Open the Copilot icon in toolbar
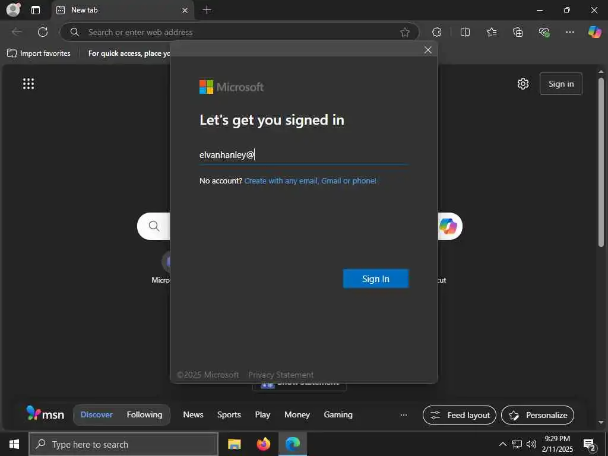The image size is (608, 456). (595, 32)
